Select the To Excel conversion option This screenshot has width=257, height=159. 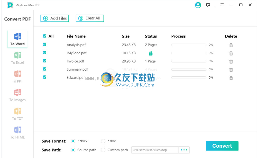click(17, 58)
